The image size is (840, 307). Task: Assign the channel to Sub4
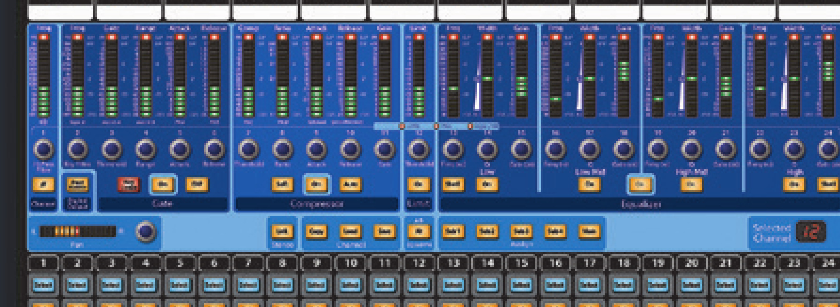(555, 231)
